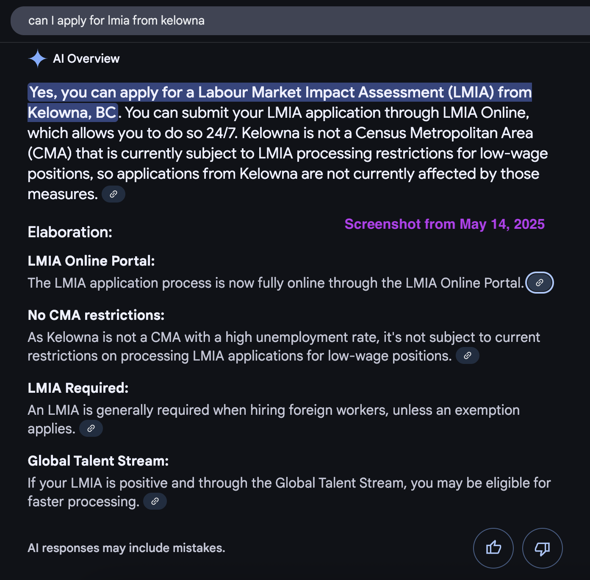
Task: Open source link after 'low-wage positions.'
Action: 468,355
